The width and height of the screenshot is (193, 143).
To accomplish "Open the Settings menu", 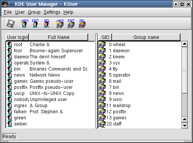I will click(52, 12).
